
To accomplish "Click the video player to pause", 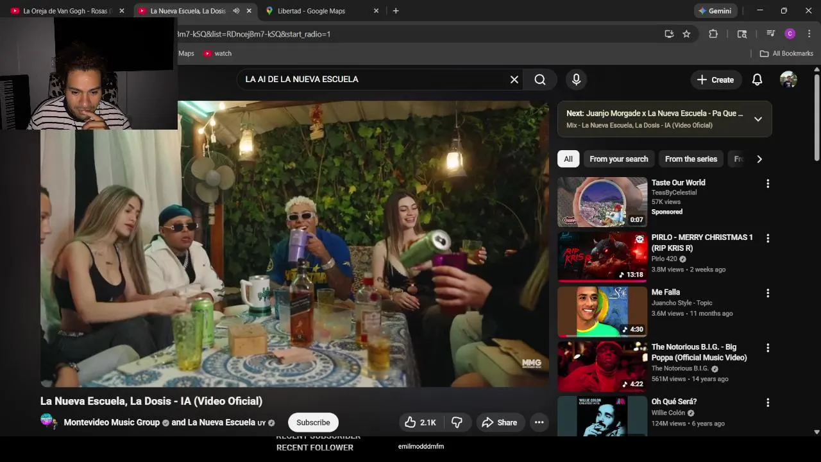I will click(294, 244).
